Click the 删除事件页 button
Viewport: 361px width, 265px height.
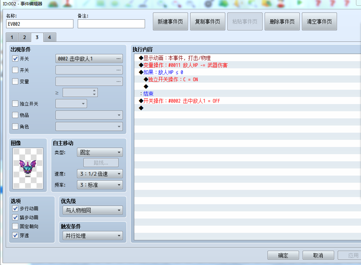[282, 21]
